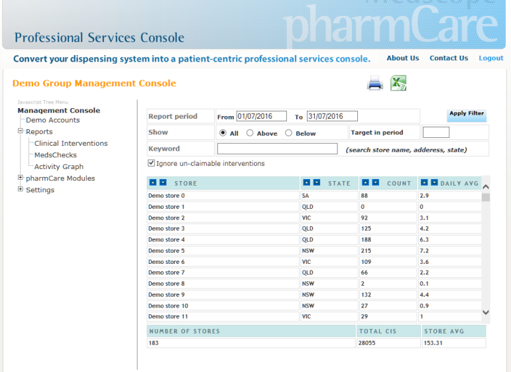The height and width of the screenshot is (372, 511).
Task: Click the Demo store 0 row
Action: click(x=314, y=196)
